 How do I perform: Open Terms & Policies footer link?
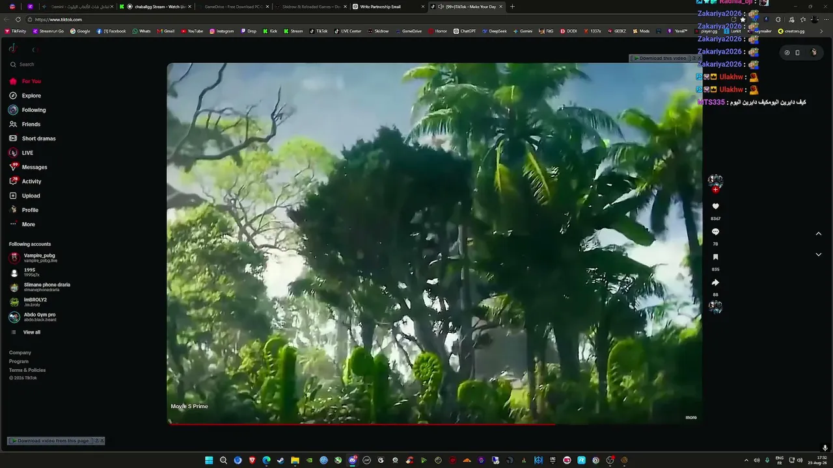coord(27,370)
